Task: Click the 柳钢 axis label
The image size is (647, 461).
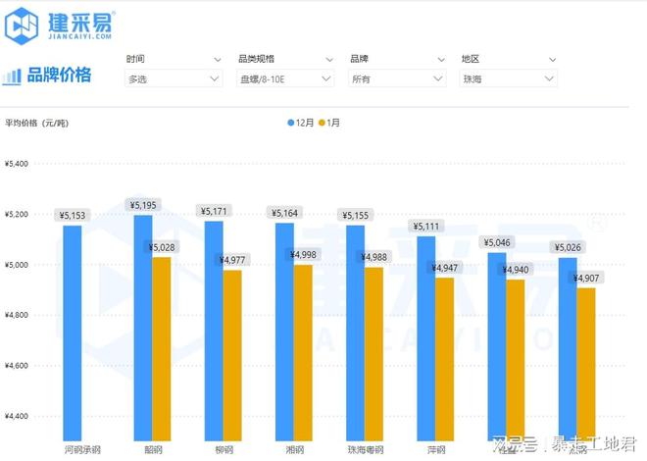Action: click(224, 449)
